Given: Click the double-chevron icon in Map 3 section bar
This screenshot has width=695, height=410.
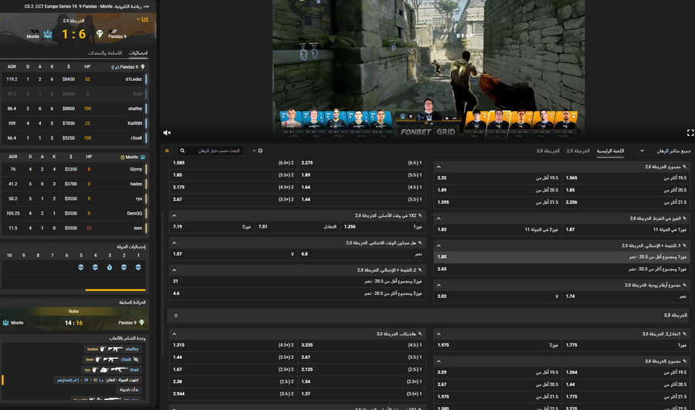Looking at the screenshot, I should 176,316.
